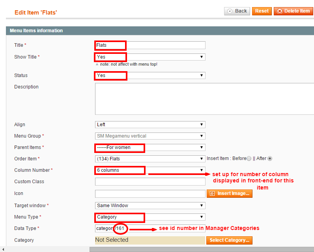The width and height of the screenshot is (314, 252).
Task: Open the Show Title dropdown
Action: coord(150,57)
